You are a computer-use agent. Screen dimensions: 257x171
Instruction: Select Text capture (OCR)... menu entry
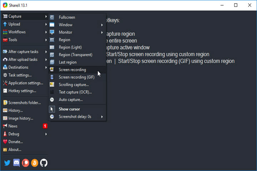(77, 92)
